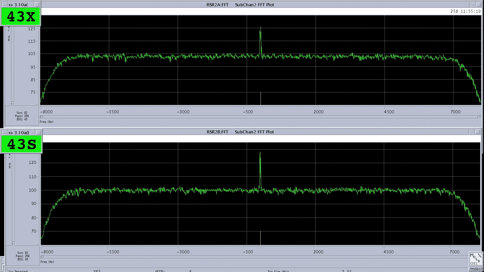Viewport: 484px width, 272px height.
Task: Click the FFTZE value field showing 4
Action: tap(190, 270)
